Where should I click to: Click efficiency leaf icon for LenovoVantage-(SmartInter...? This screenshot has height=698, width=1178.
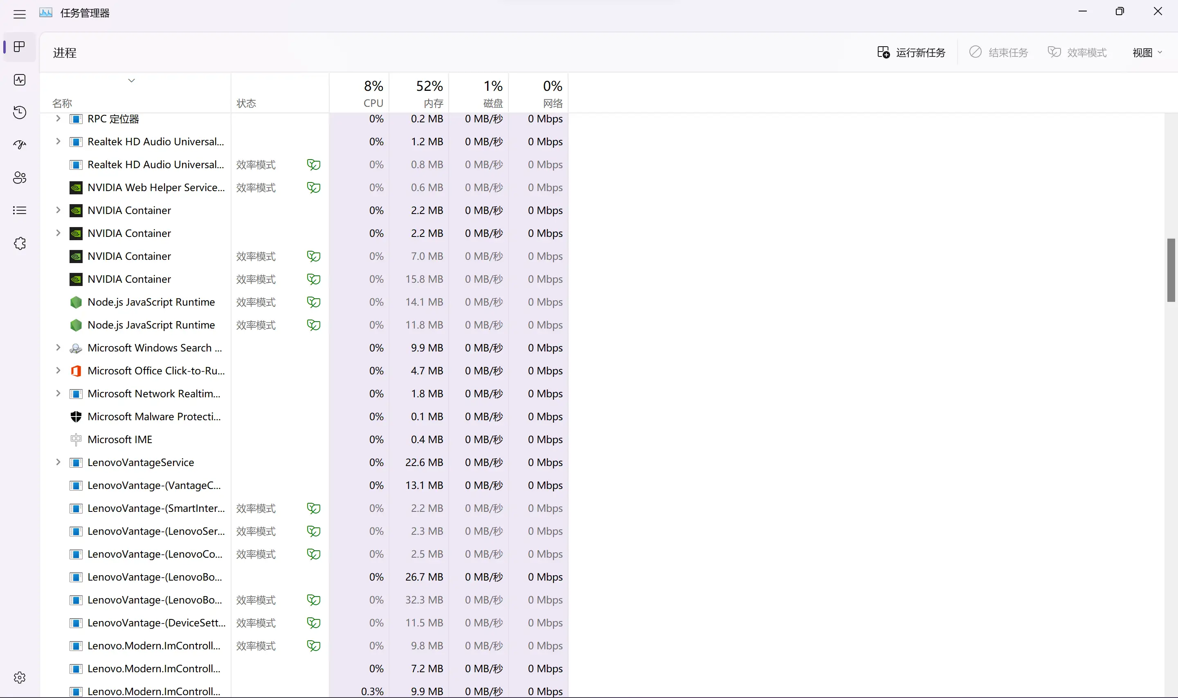[x=314, y=509]
